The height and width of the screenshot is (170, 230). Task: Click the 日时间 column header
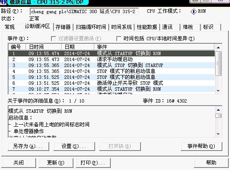[44, 47]
